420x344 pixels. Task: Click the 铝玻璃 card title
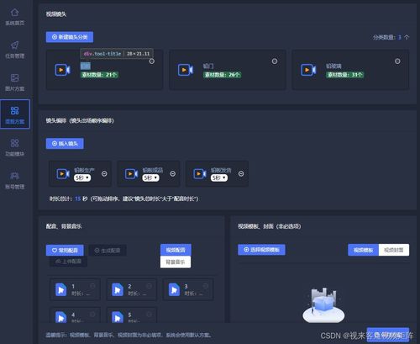[333, 66]
